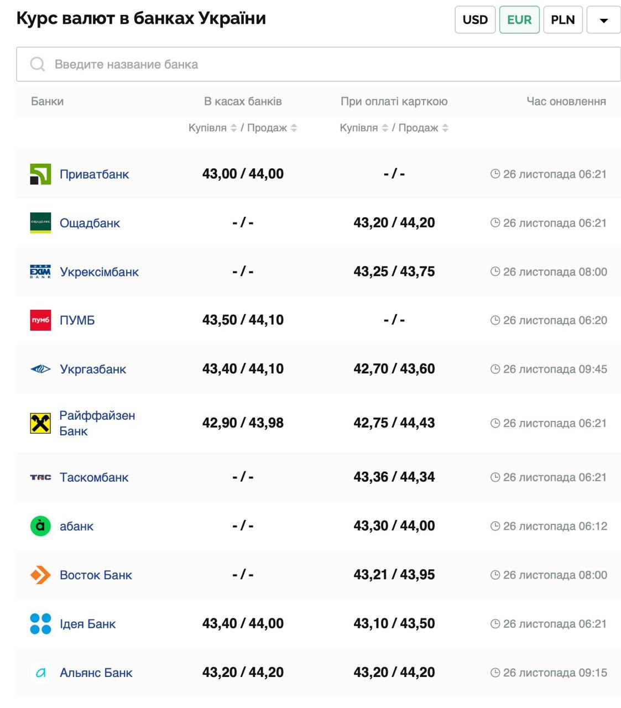Click the red ПУМБ logo icon

click(x=40, y=320)
